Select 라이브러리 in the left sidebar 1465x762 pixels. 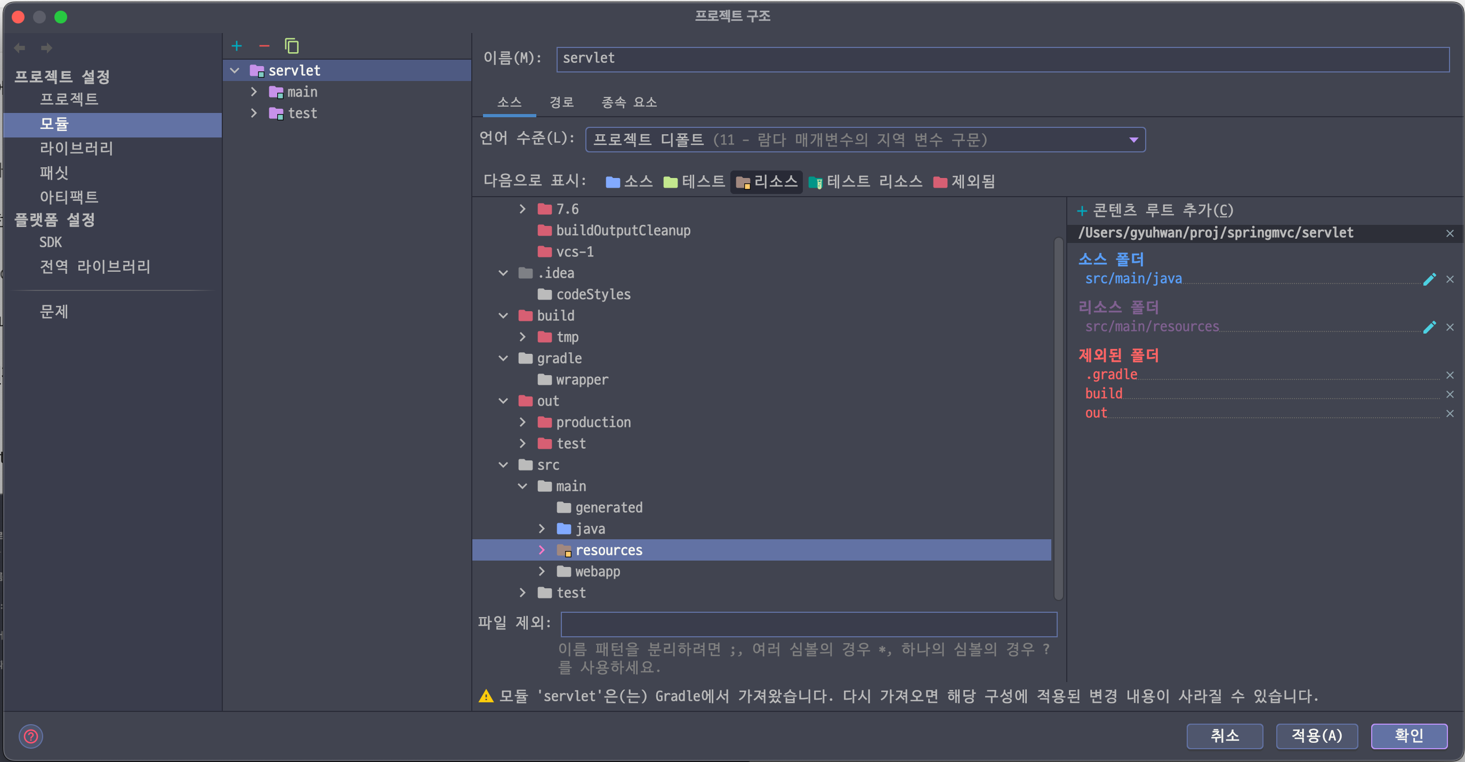(x=76, y=148)
